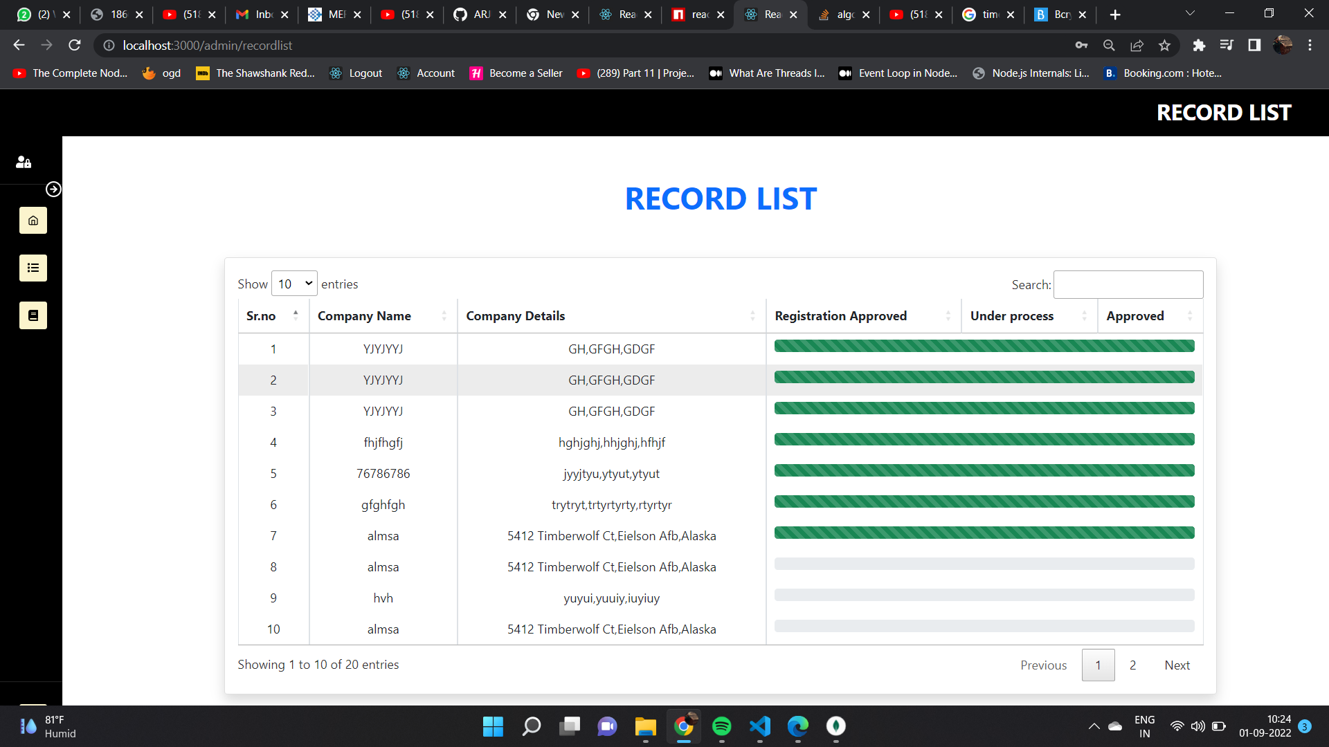Toggle sort on the Under process column
Screen dimensions: 1329x747
[1084, 315]
